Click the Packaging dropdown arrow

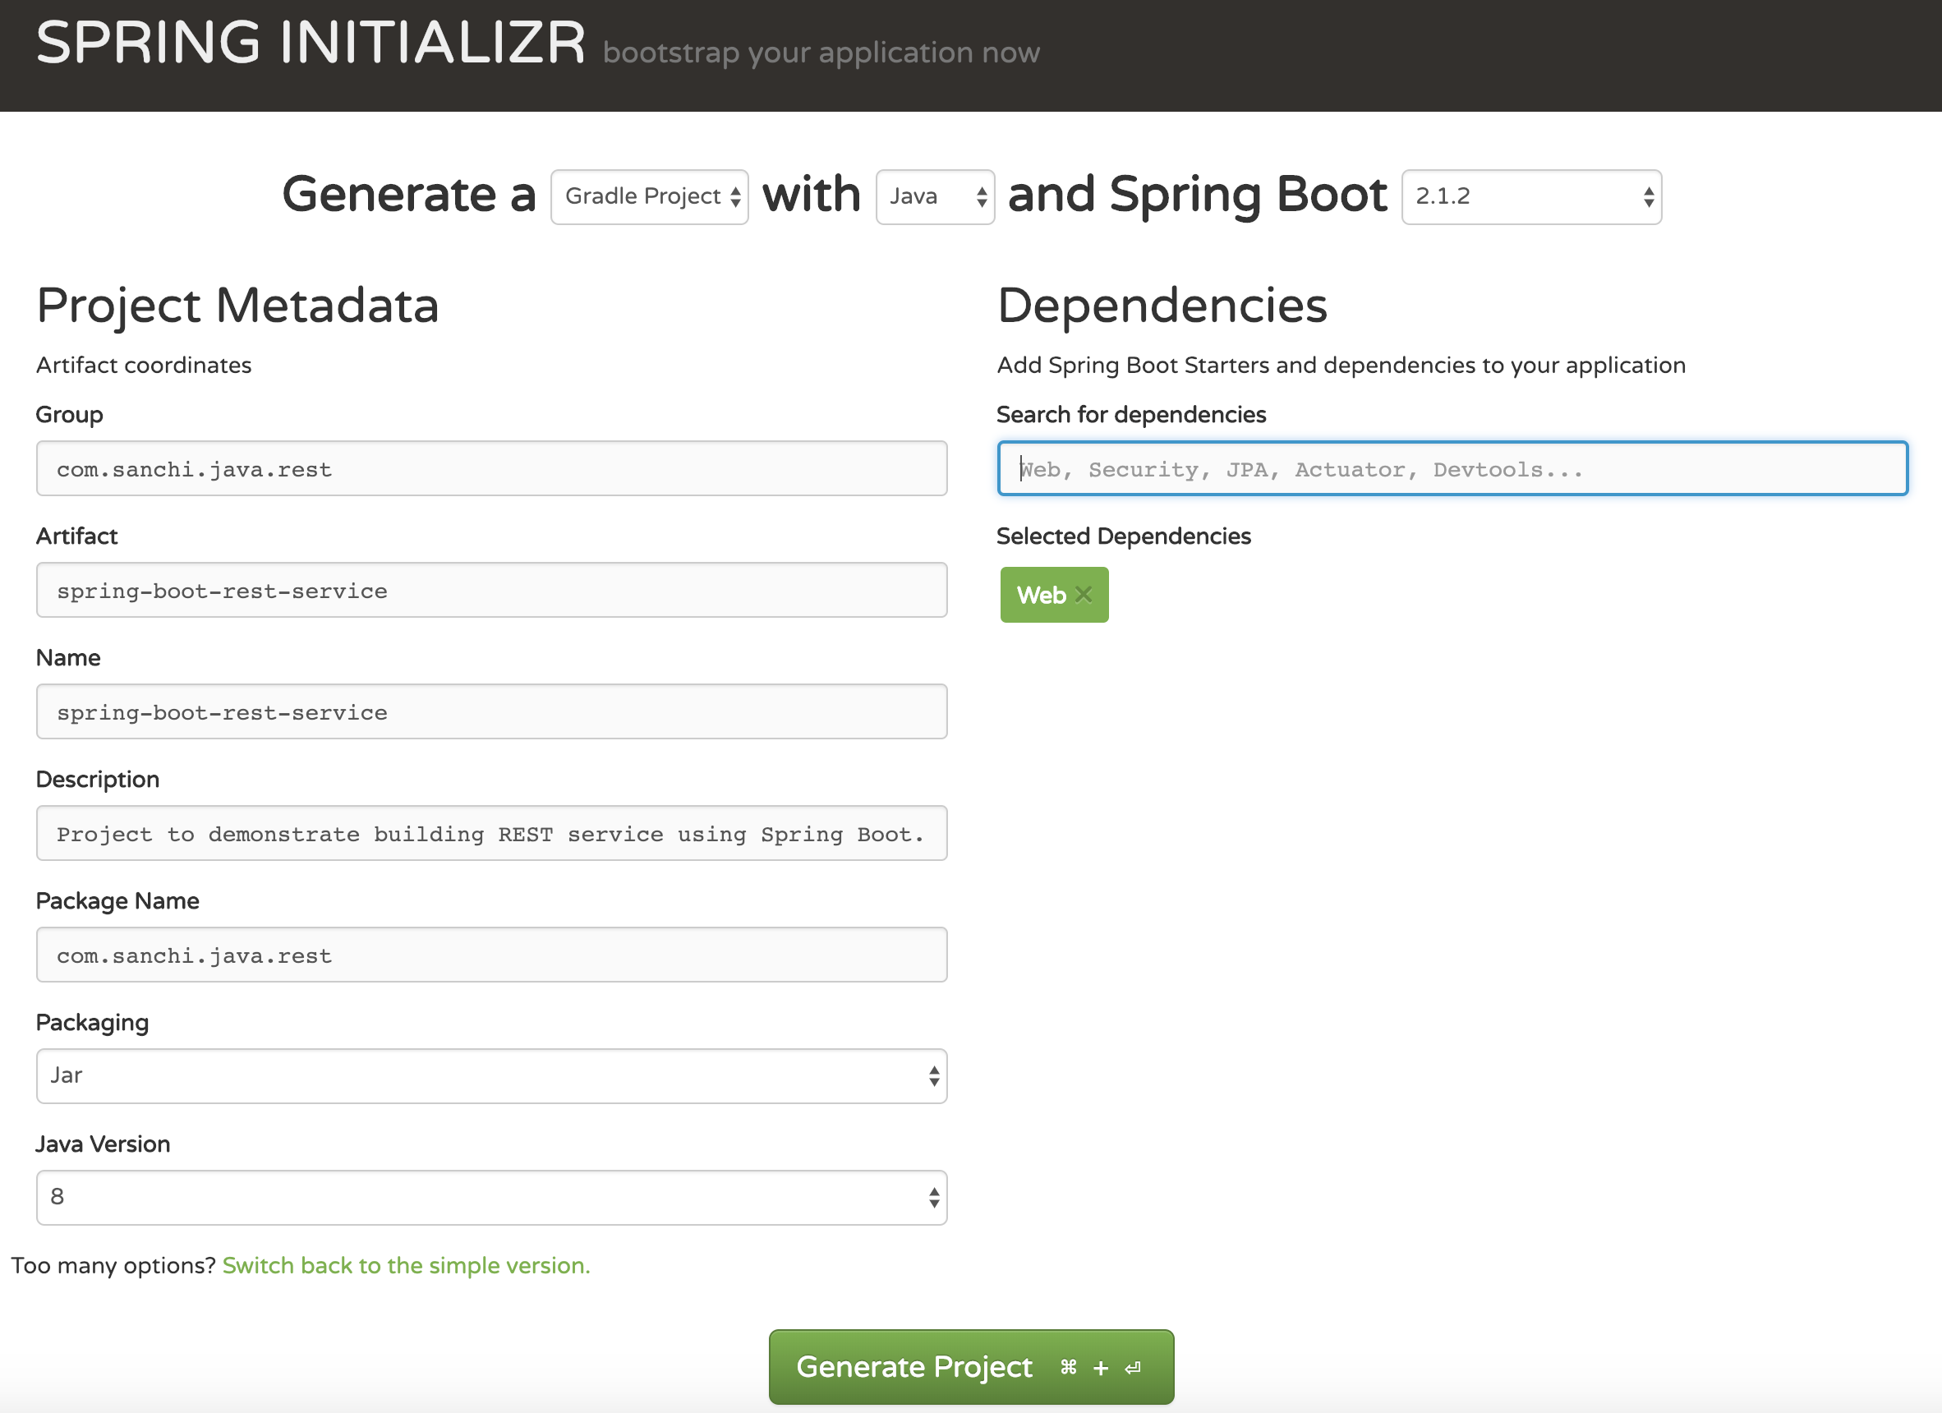932,1075
